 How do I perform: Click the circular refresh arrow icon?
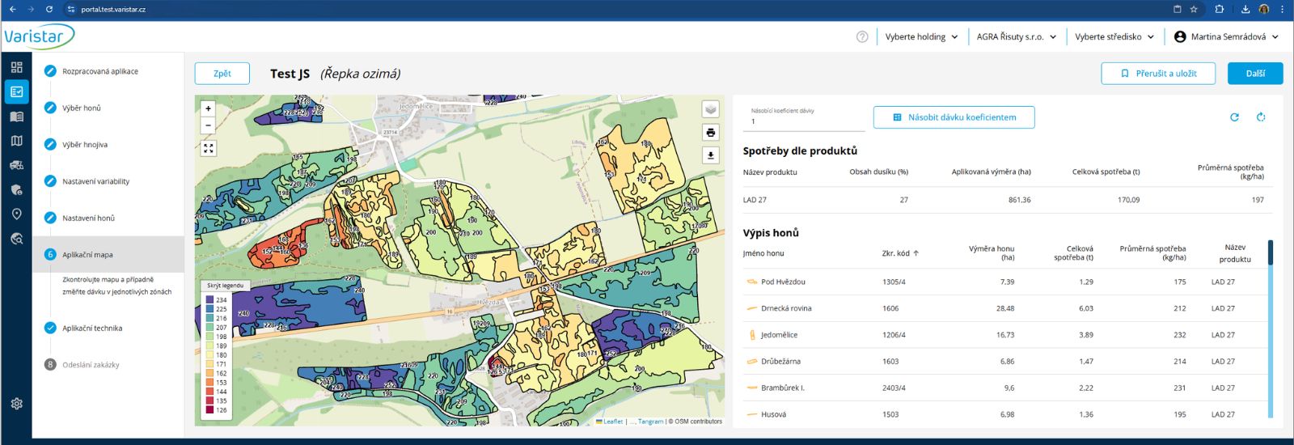pos(1234,117)
